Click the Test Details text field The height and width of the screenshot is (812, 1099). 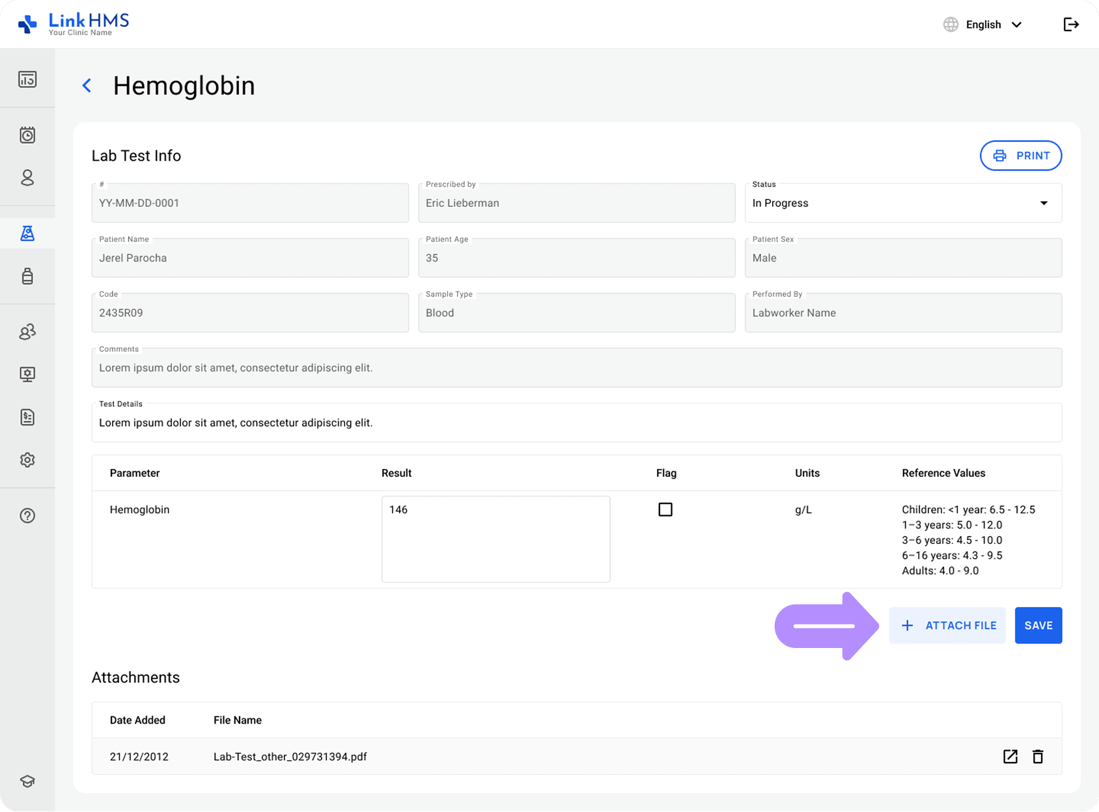tap(576, 423)
